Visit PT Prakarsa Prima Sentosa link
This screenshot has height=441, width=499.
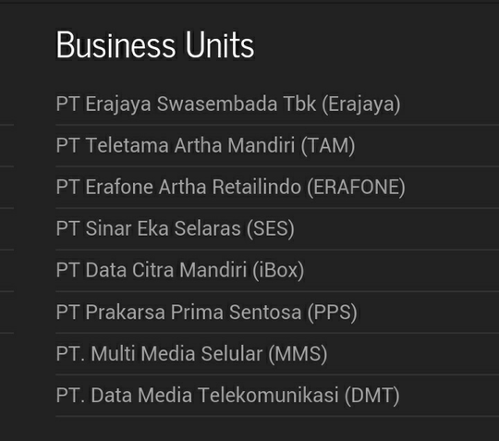[x=207, y=312]
